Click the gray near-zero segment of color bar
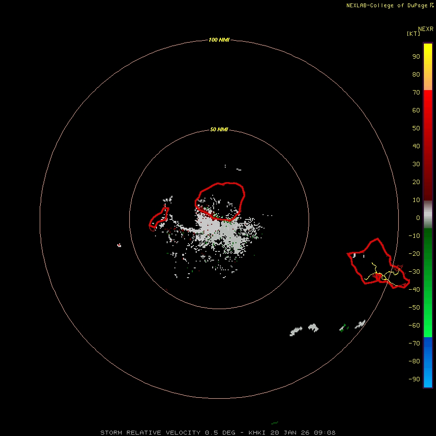 [428, 215]
